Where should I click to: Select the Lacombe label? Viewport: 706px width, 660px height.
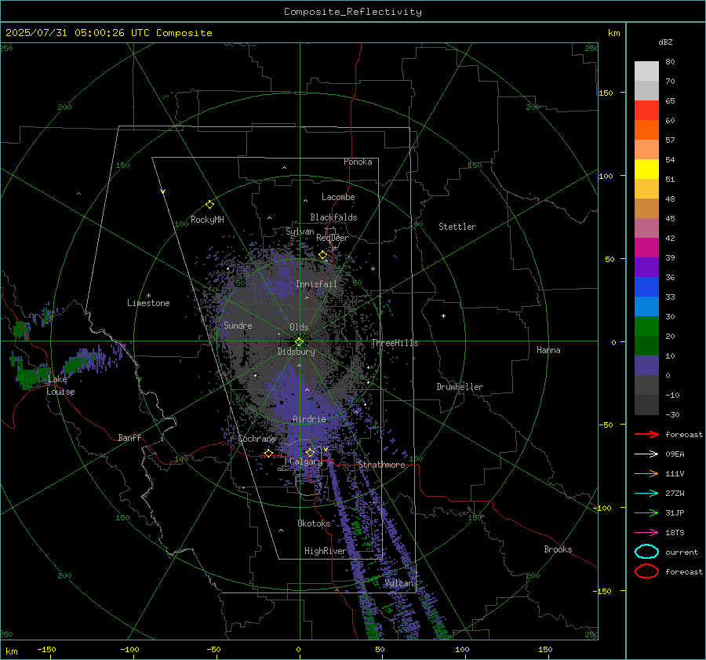[338, 197]
